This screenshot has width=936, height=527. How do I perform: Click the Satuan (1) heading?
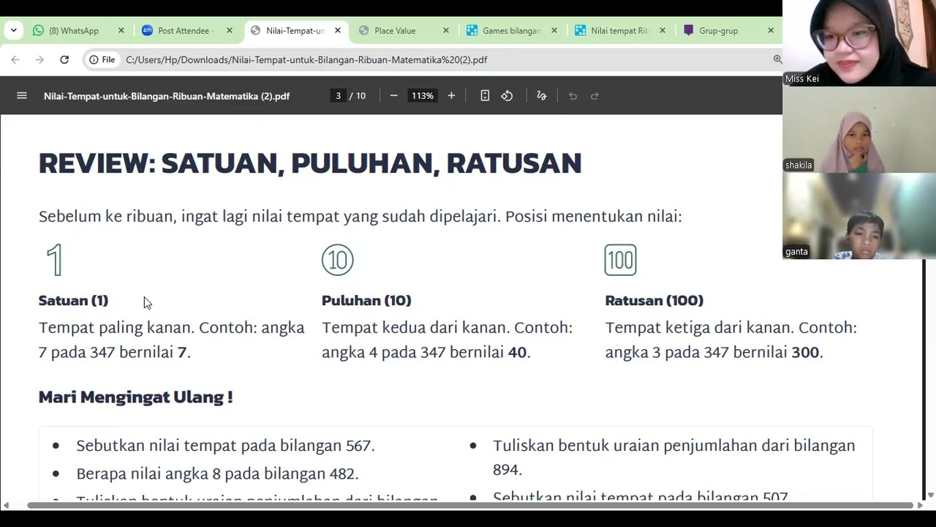click(73, 300)
